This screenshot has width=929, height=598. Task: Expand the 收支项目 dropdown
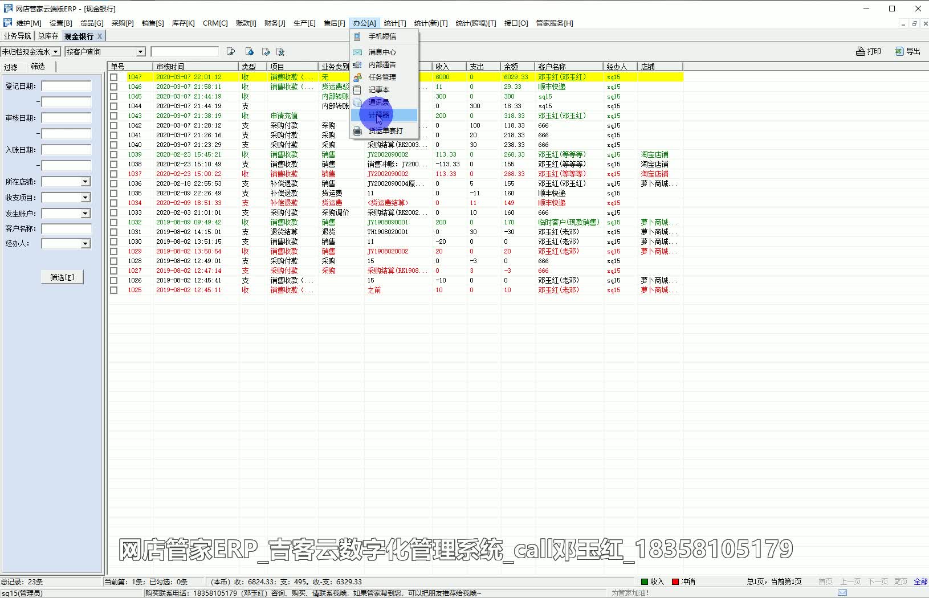pos(85,198)
